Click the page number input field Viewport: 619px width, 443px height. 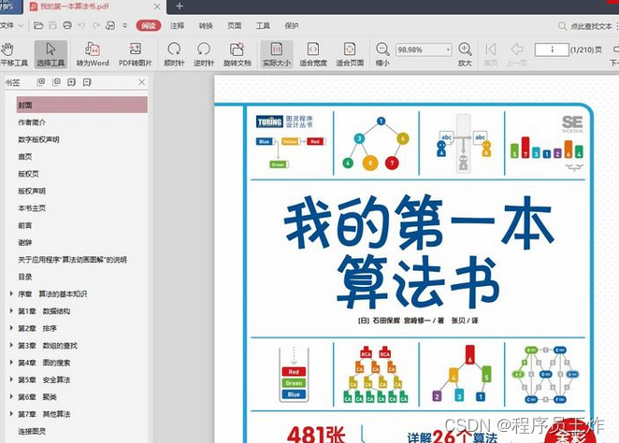click(x=552, y=50)
